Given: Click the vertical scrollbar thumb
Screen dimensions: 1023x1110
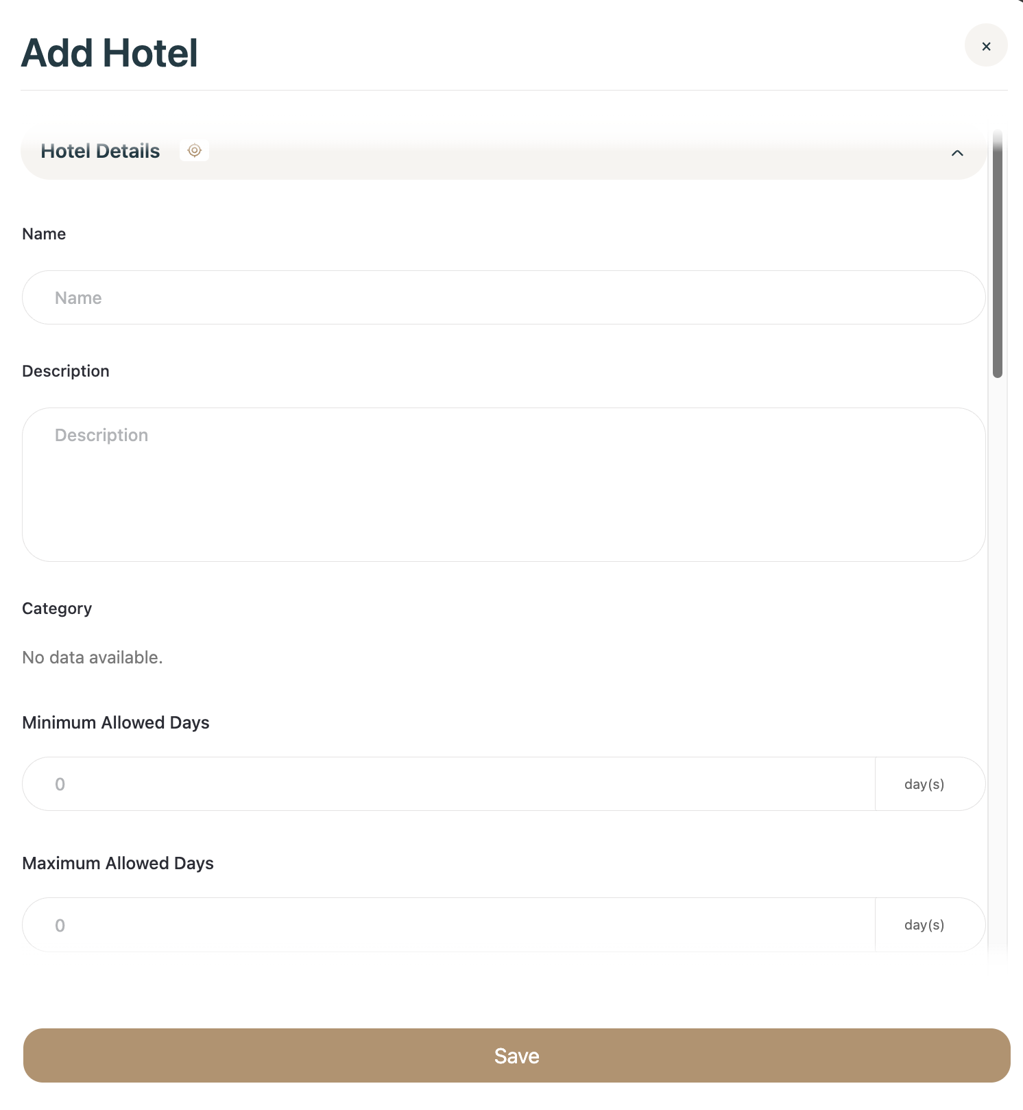Looking at the screenshot, I should point(998,254).
